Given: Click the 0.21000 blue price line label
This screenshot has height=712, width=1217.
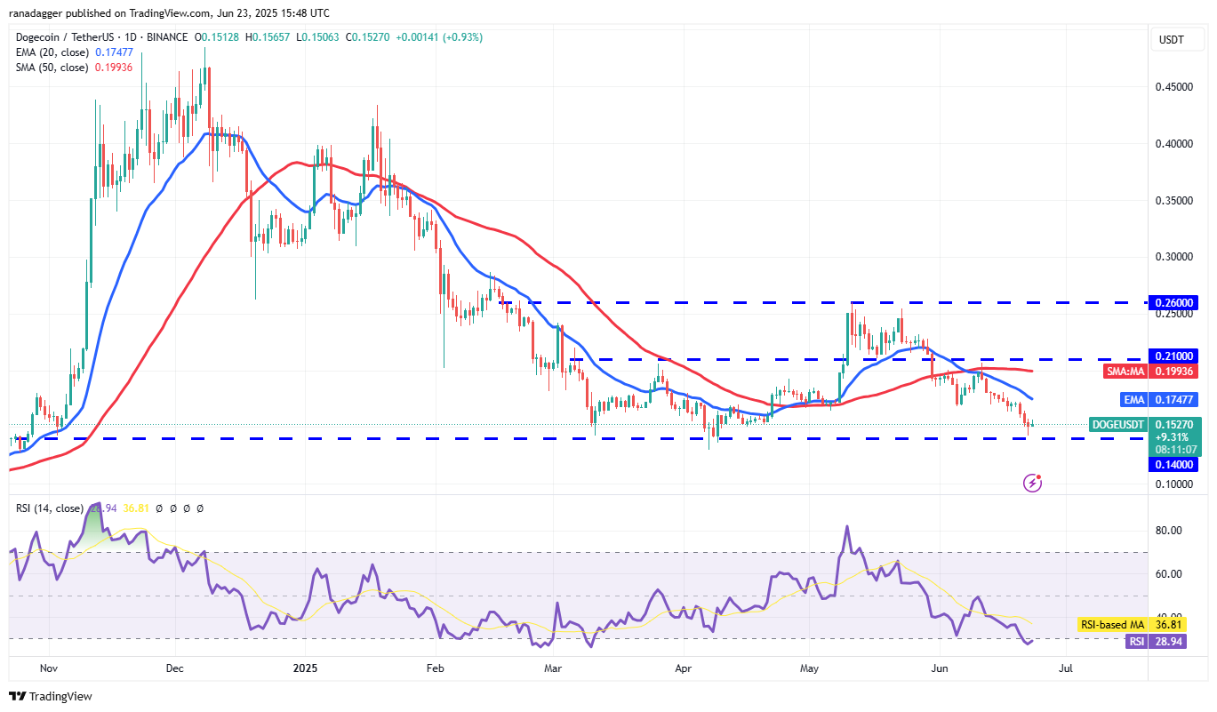Looking at the screenshot, I should coord(1177,356).
